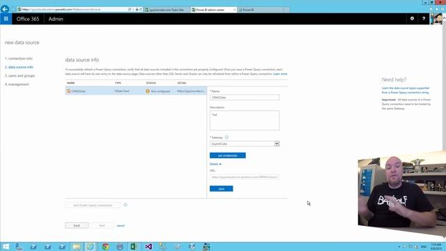The height and width of the screenshot is (251, 446).
Task: Click the info icon next to Gateway label
Action: click(226, 137)
